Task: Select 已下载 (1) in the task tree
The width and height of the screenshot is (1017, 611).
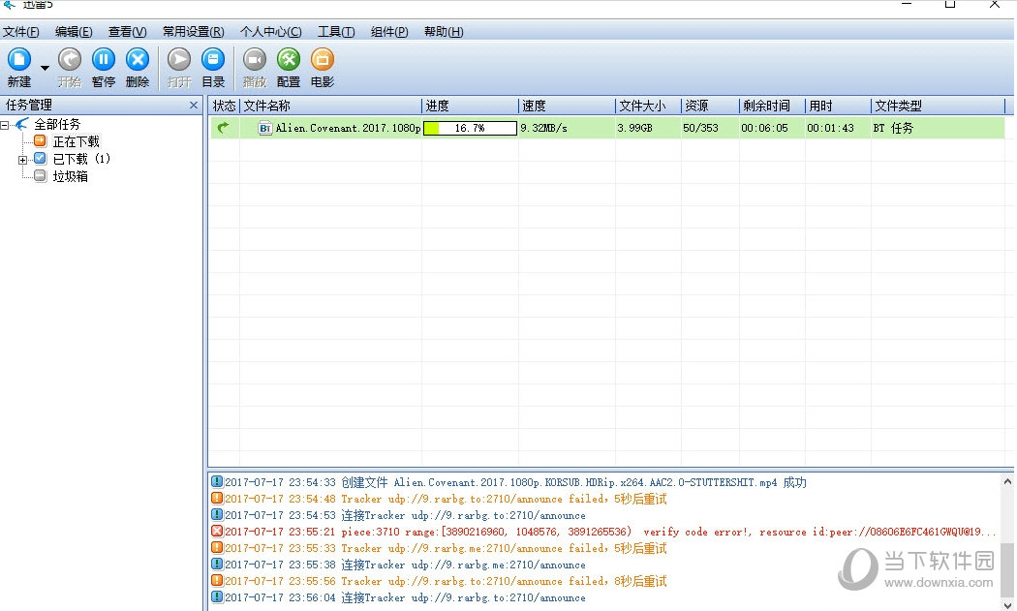Action: [x=81, y=159]
